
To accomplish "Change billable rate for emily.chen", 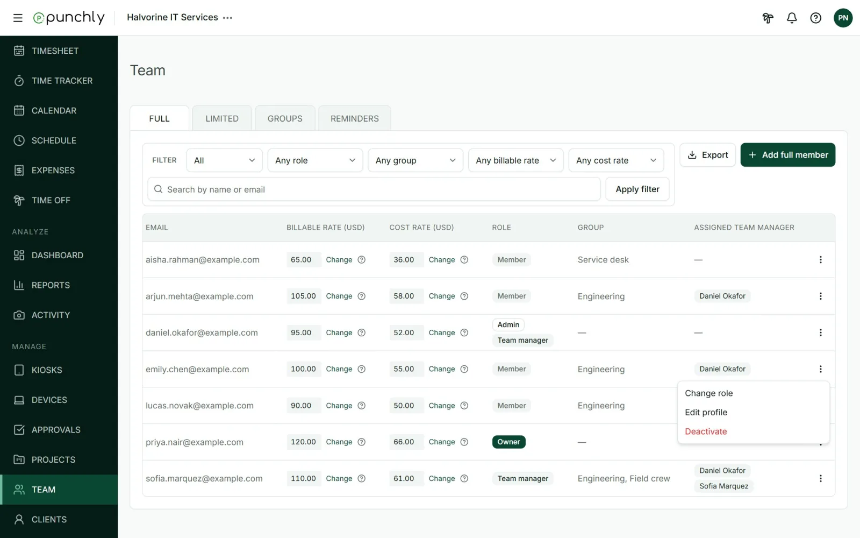I will pyautogui.click(x=339, y=369).
